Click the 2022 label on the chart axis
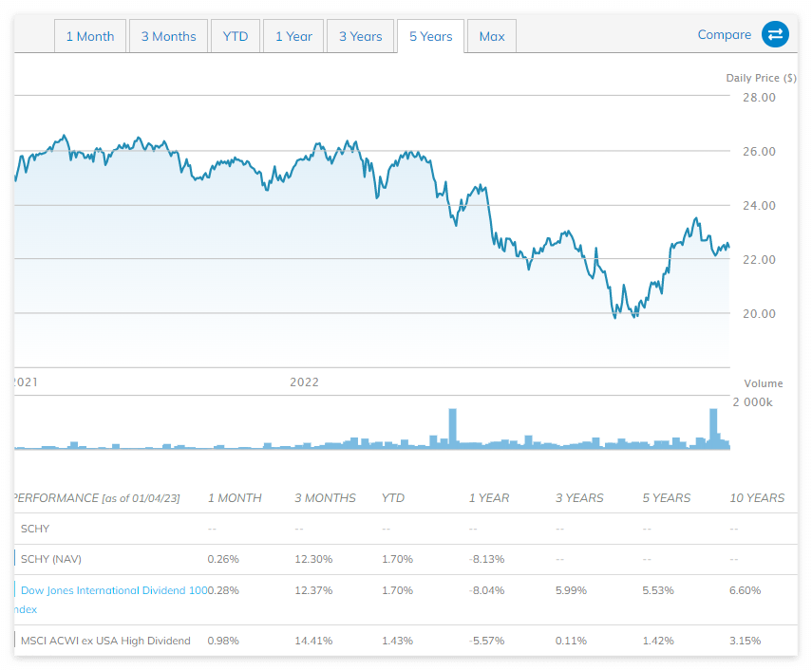 304,382
